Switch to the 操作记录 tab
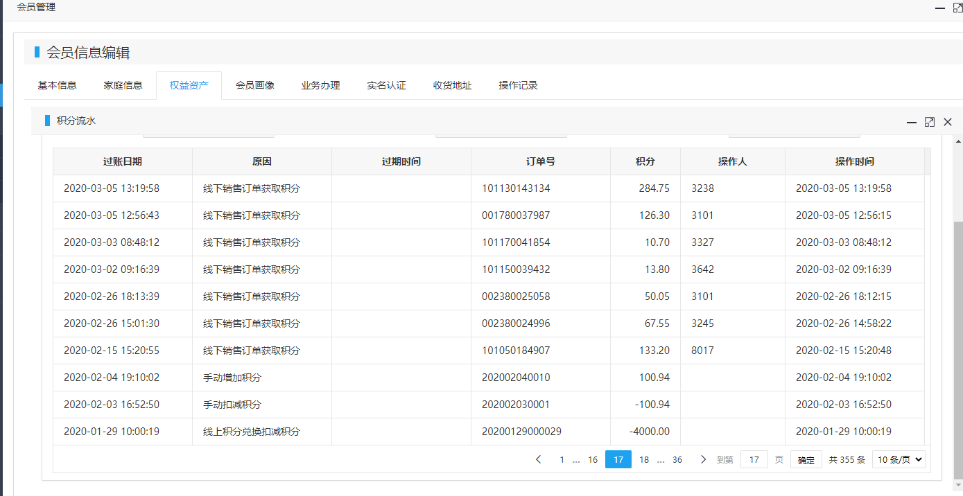Viewport: 963px width, 496px height. 518,85
